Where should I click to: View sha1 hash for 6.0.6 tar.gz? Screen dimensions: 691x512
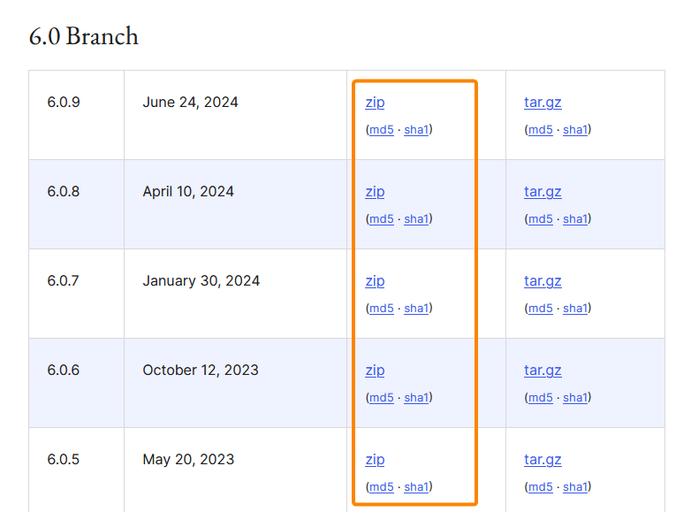575,398
